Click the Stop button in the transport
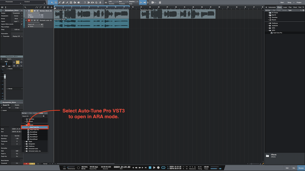This screenshot has width=305, height=171. point(149,167)
